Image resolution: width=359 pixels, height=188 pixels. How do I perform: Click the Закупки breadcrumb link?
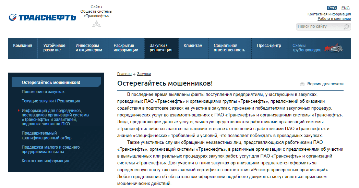[144, 74]
